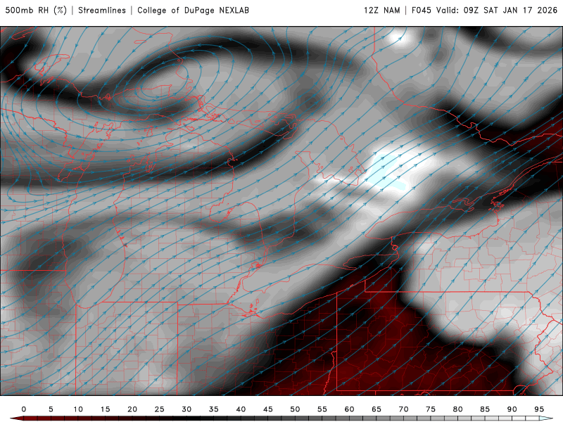Click the colorbar label "15"
The image size is (563, 422).
tap(105, 409)
